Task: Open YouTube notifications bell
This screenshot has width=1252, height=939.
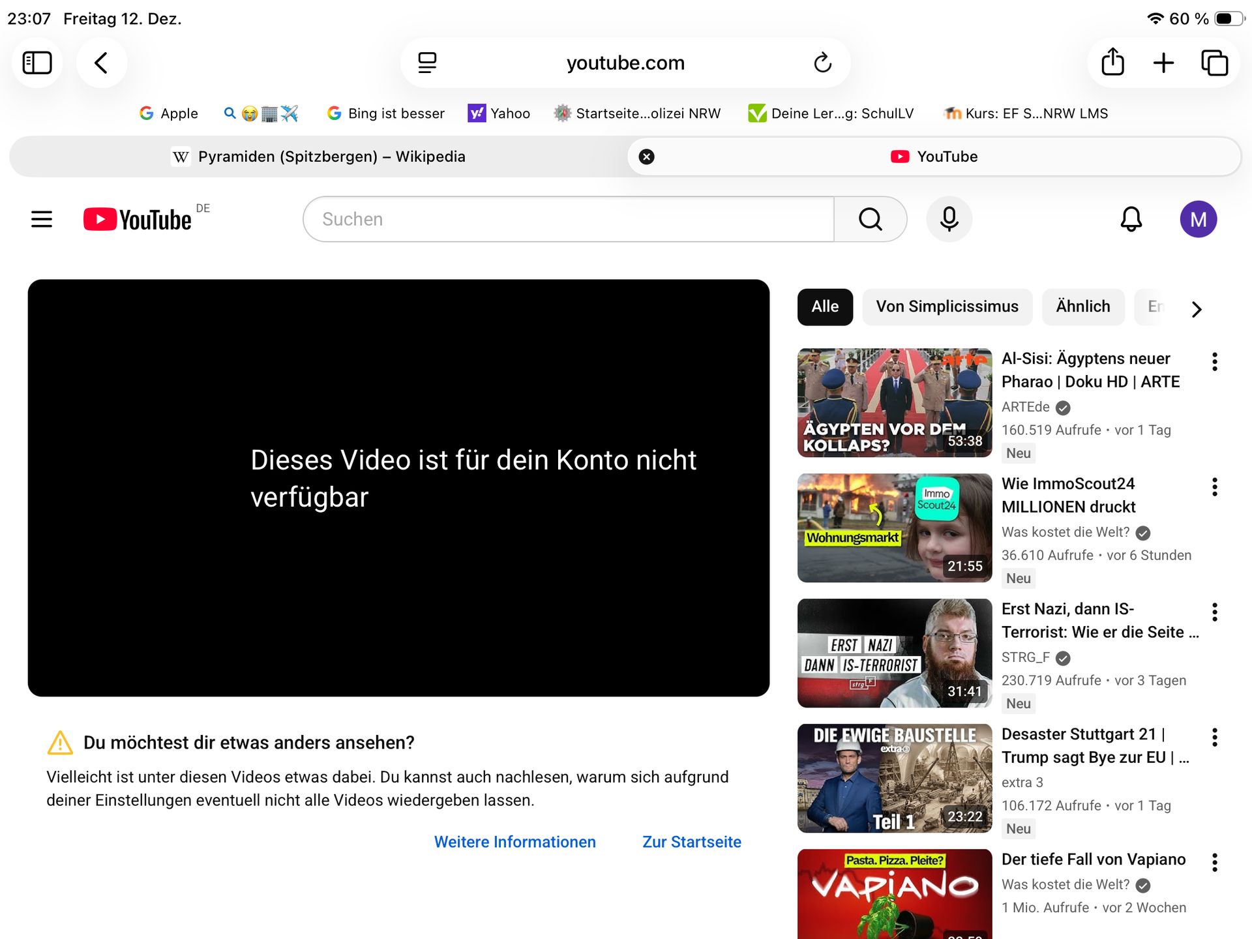Action: (1131, 219)
